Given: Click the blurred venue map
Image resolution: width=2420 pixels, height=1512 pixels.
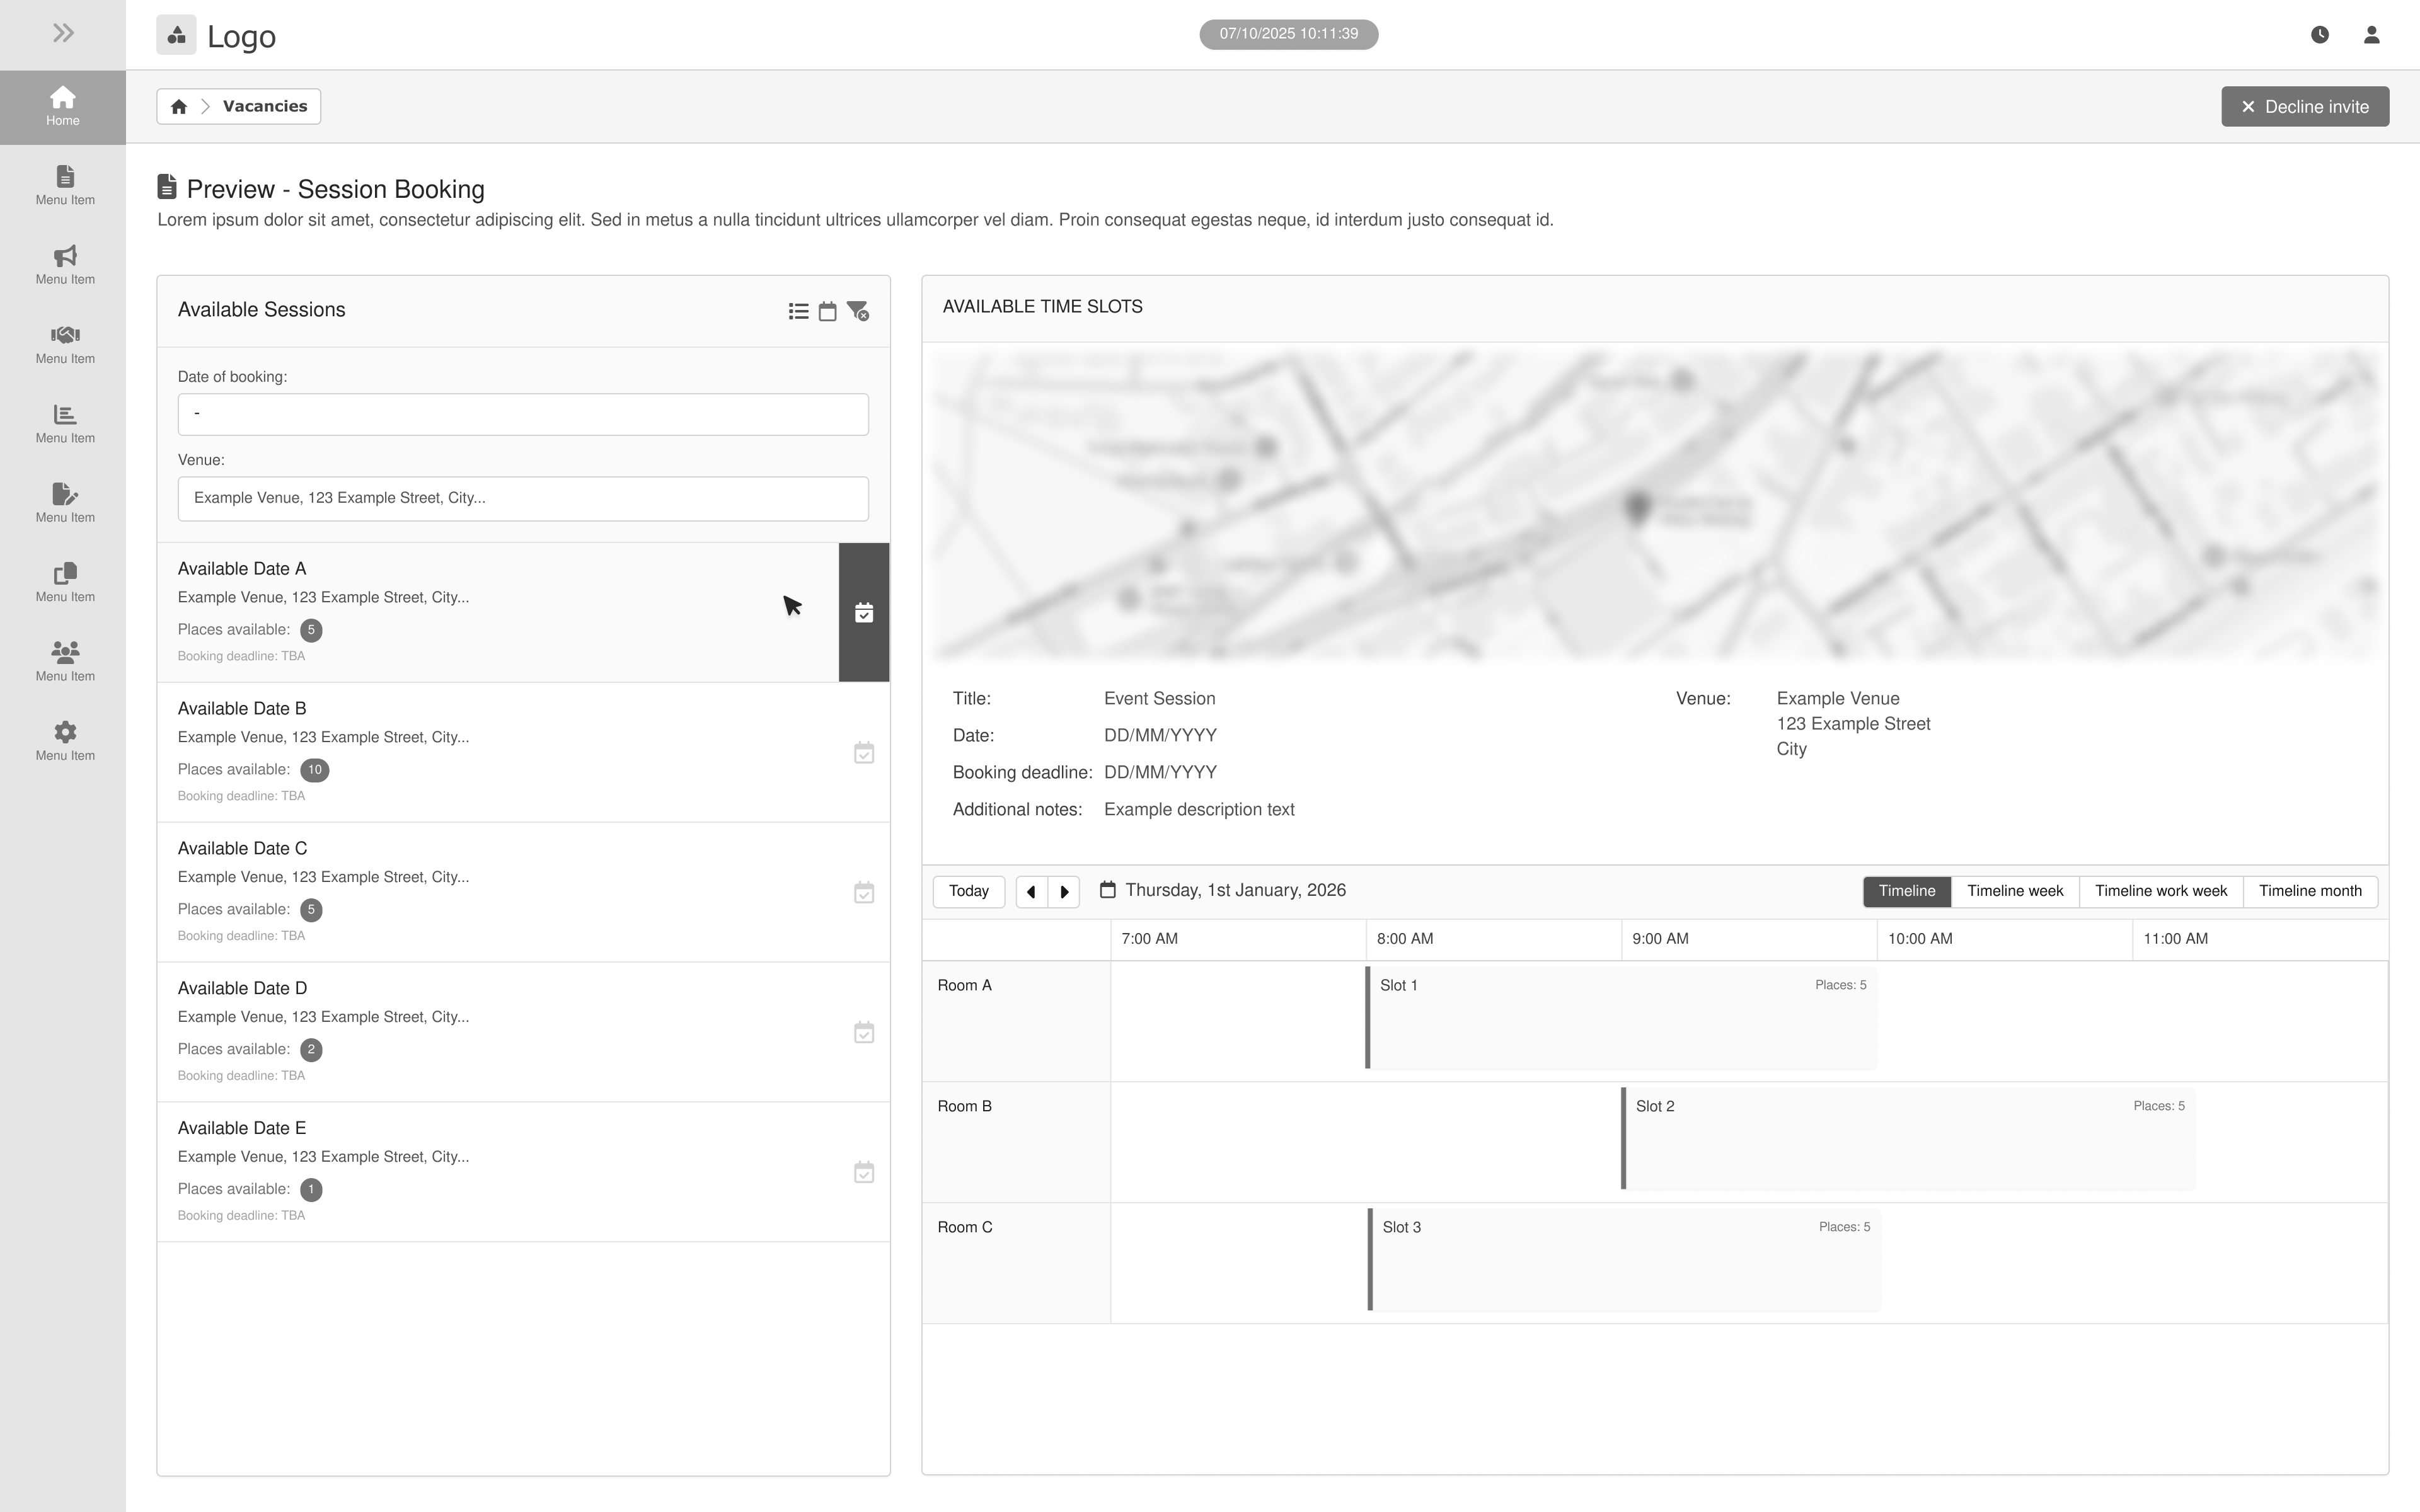Looking at the screenshot, I should tap(1655, 506).
